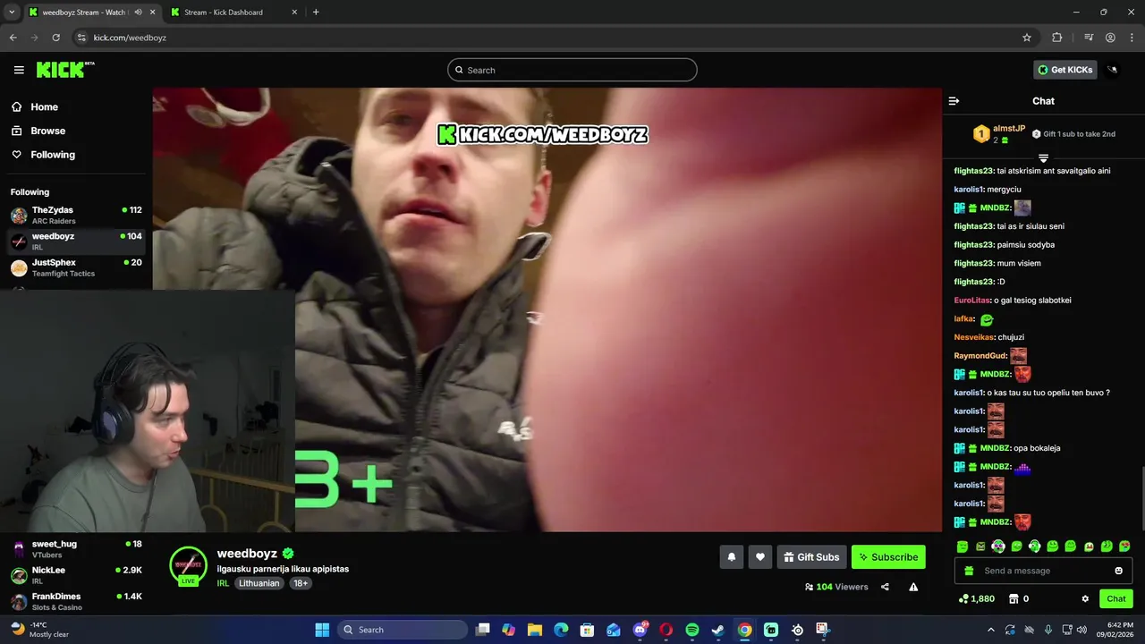This screenshot has width=1145, height=644.
Task: Click the Subscribe button
Action: click(888, 557)
